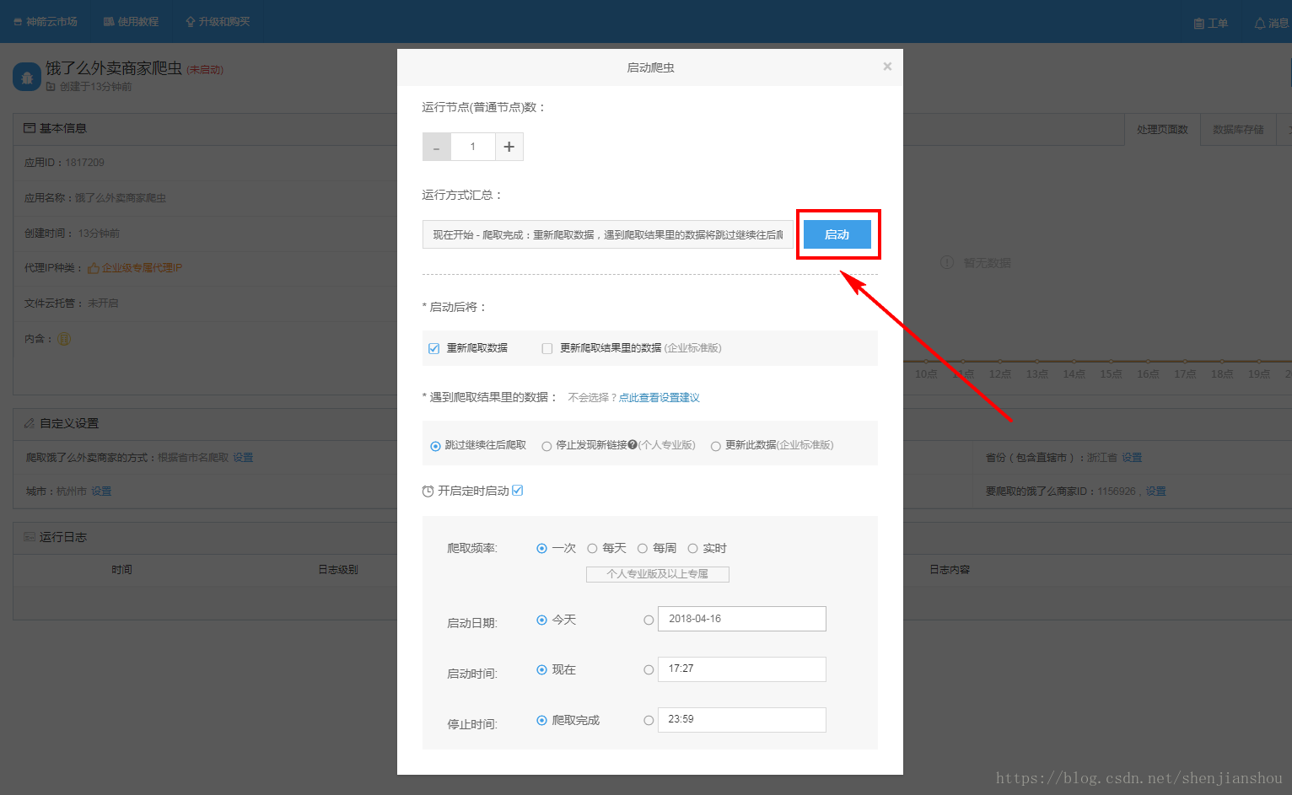This screenshot has width=1292, height=795.
Task: Select 跳过继续往后爬取 radio option
Action: pos(435,446)
